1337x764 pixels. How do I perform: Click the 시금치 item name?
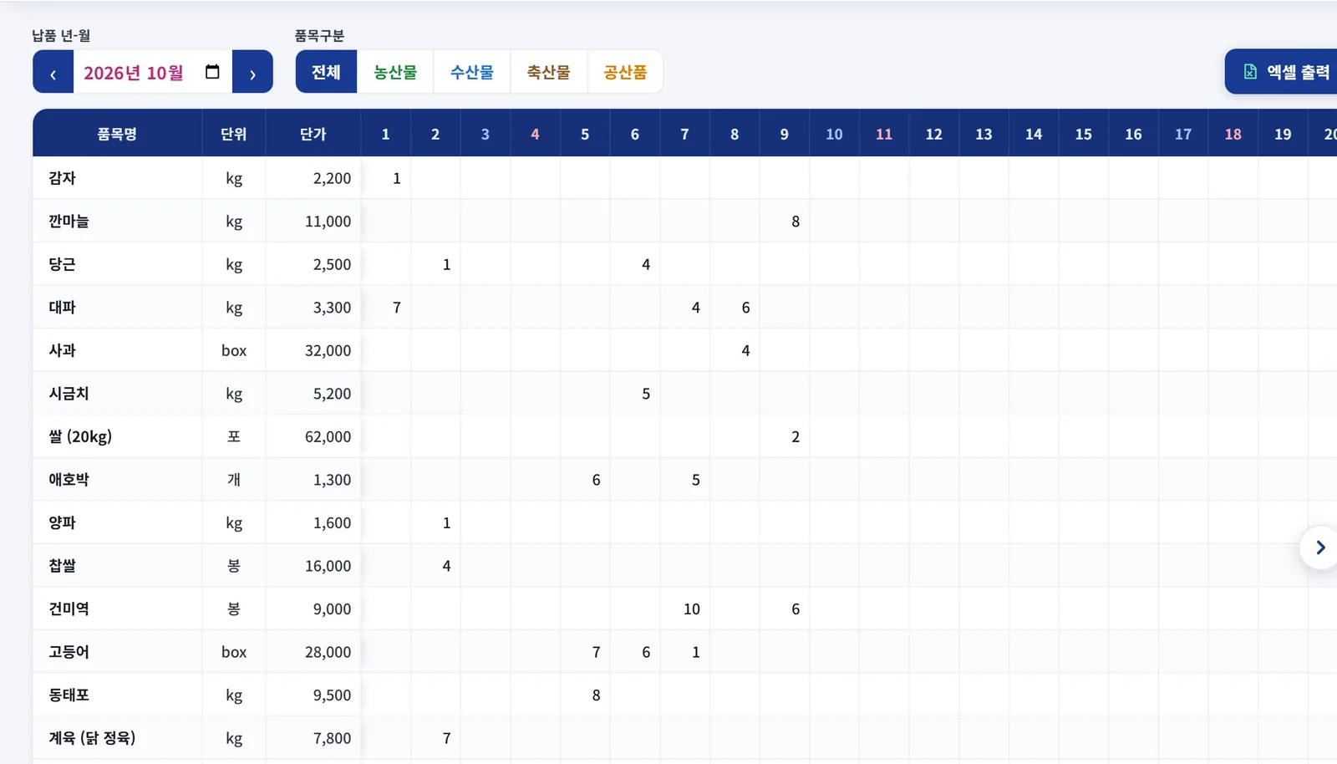(69, 394)
